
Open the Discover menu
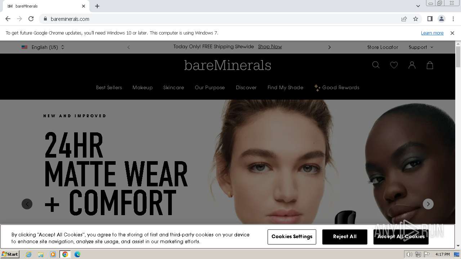point(246,87)
